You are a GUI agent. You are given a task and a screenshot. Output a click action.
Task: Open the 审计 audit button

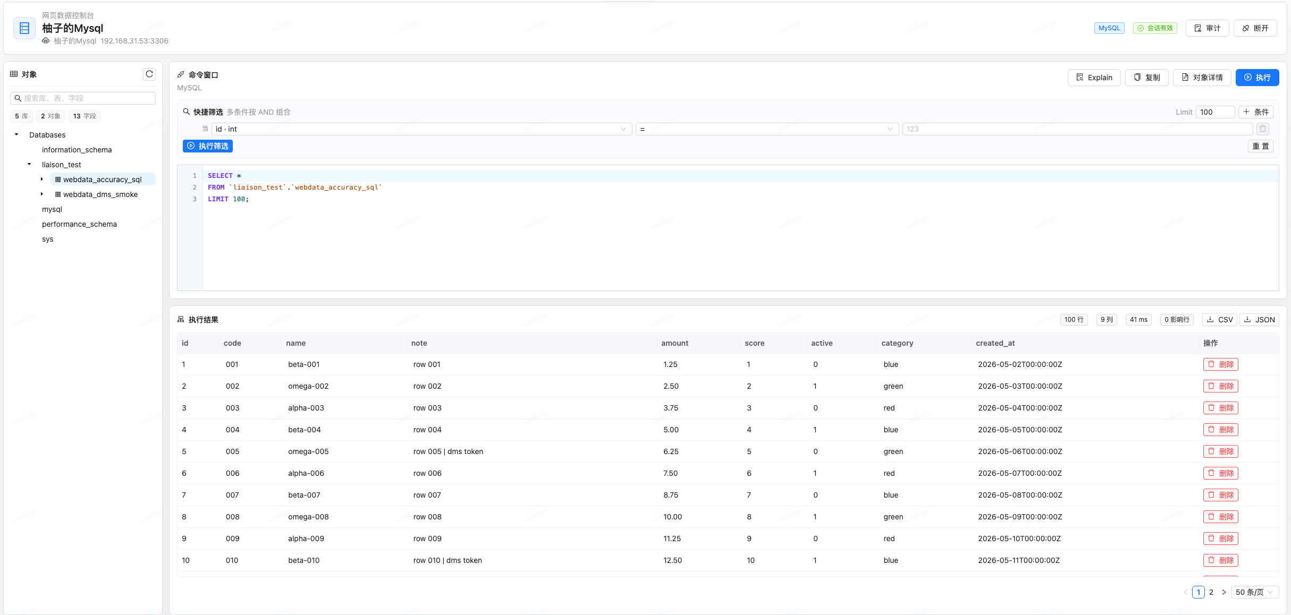click(x=1207, y=28)
